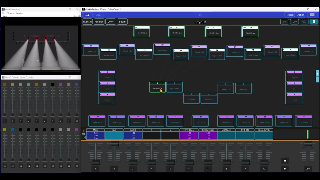320x180 pixels.
Task: Select fixture tile 27 Colorado 1 QS
Action: [x=90, y=50]
